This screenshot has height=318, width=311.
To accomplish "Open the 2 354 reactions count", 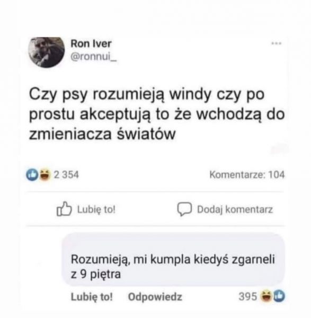I will (x=66, y=174).
